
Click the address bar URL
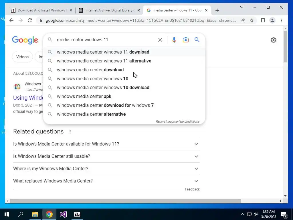pyautogui.click(x=141, y=20)
